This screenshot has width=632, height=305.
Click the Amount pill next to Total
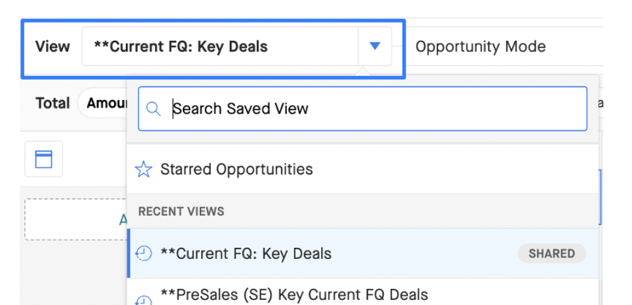(x=103, y=103)
